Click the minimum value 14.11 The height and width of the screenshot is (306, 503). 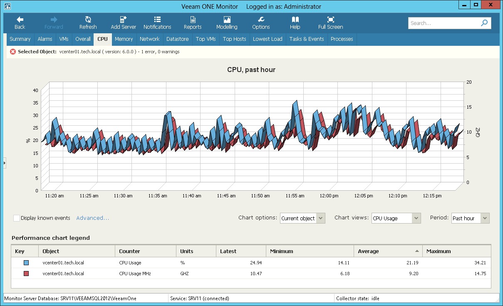pyautogui.click(x=343, y=263)
